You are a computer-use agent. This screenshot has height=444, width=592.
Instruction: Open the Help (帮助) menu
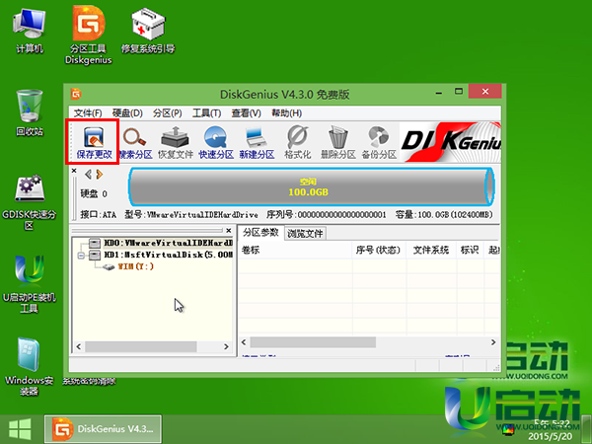tap(286, 112)
